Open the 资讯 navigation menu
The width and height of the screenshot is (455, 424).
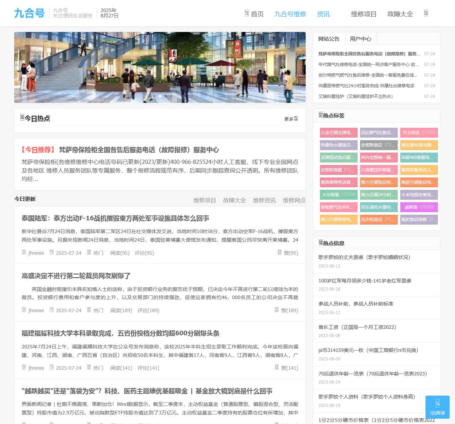(323, 14)
